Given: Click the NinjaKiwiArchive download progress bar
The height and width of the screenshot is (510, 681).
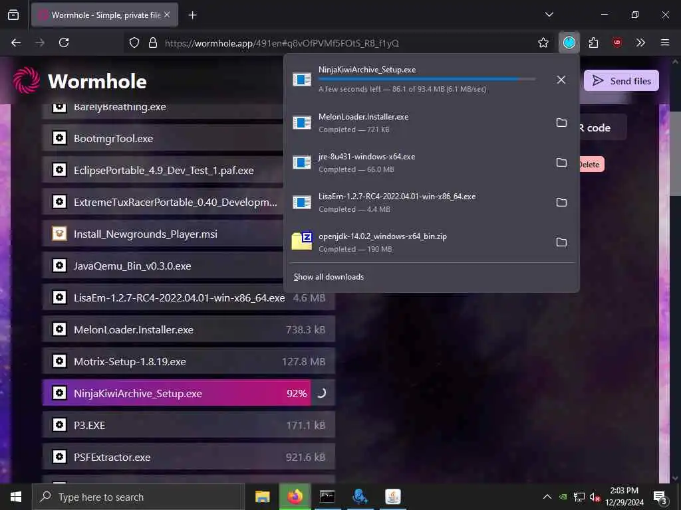Looking at the screenshot, I should pyautogui.click(x=427, y=79).
